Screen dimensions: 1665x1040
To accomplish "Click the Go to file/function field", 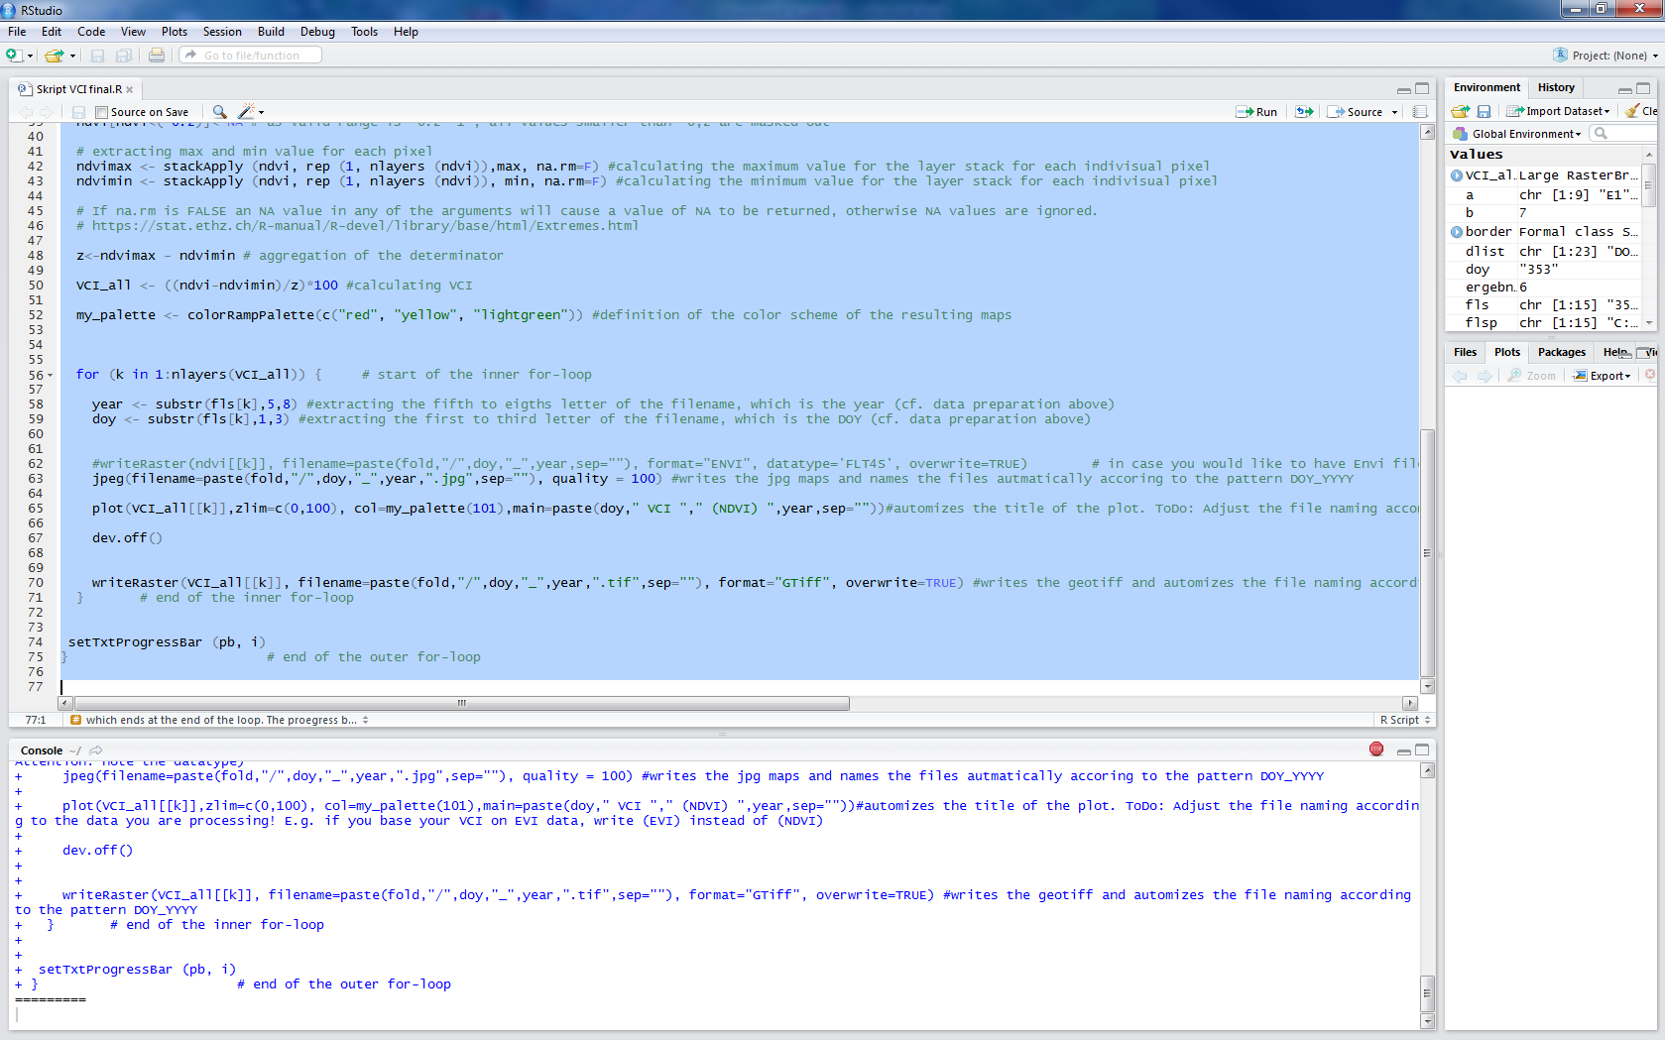I will [252, 56].
